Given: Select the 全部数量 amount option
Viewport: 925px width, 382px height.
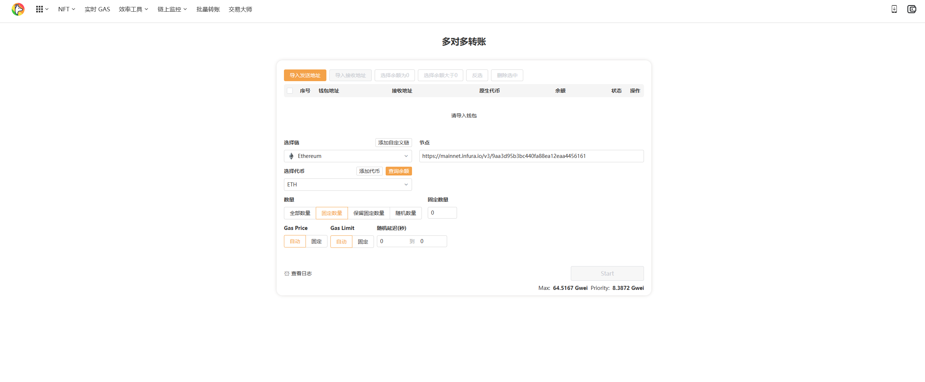Looking at the screenshot, I should click(300, 213).
